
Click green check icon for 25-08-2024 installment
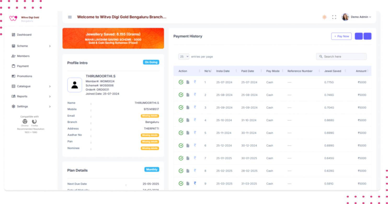tap(181, 95)
